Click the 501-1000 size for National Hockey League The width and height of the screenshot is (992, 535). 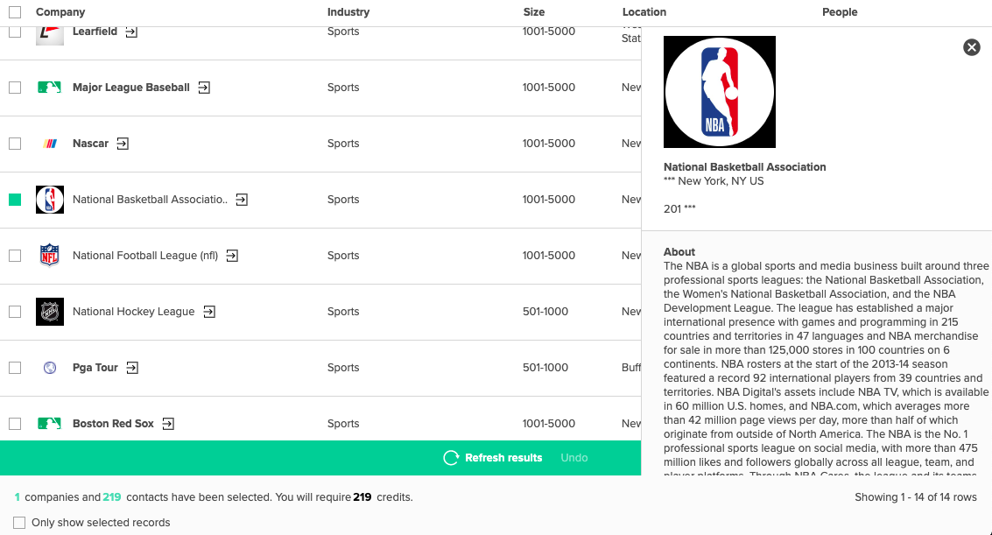point(545,312)
